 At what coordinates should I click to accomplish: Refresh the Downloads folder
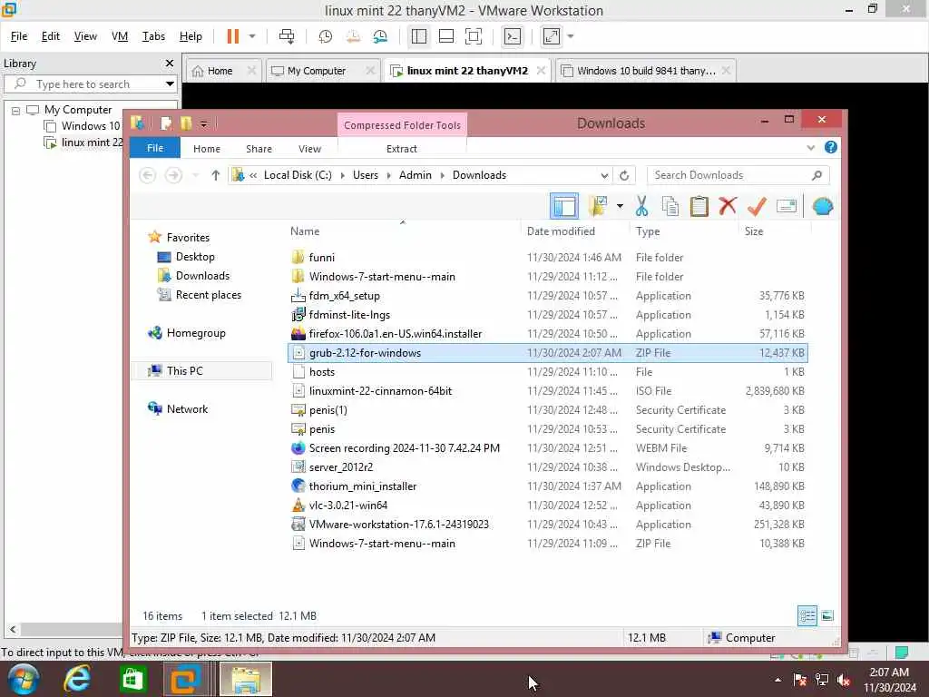click(x=624, y=175)
